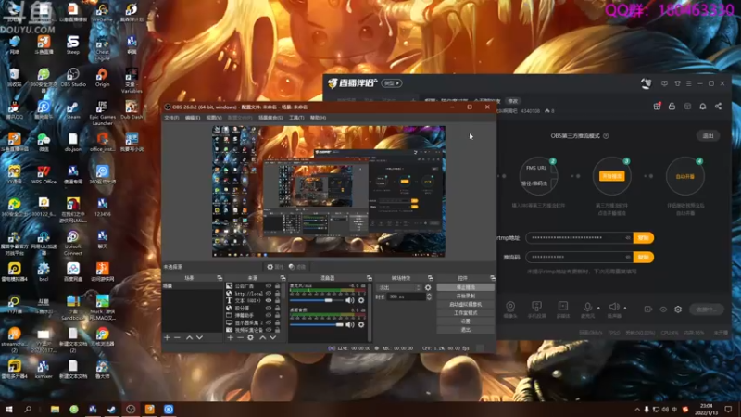Toggle visibility of 弹幕助手 source

(x=269, y=315)
